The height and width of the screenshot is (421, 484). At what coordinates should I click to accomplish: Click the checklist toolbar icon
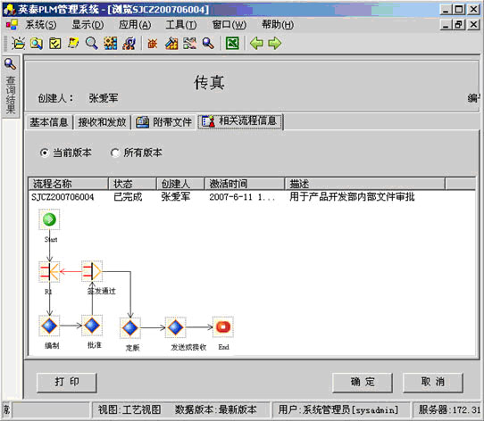click(55, 44)
